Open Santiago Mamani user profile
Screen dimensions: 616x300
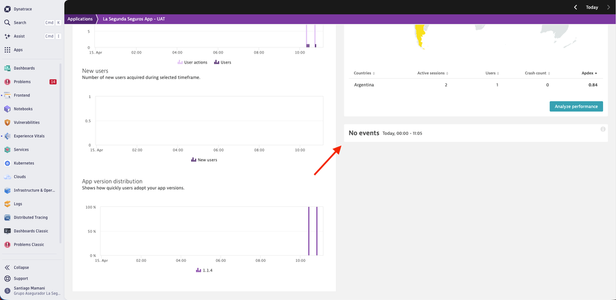click(32, 291)
